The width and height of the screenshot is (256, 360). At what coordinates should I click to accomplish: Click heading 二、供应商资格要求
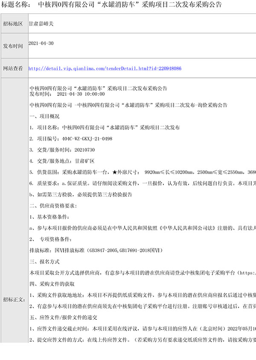[x=53, y=206]
